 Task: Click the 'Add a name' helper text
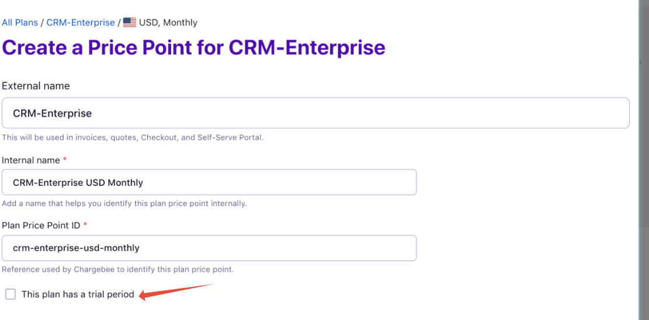[124, 203]
